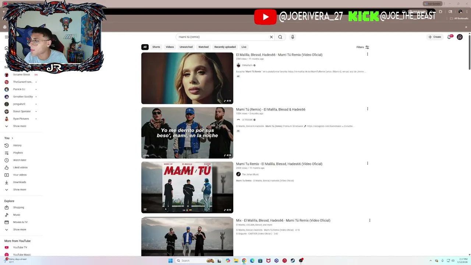
Task: Open Ryan Pictures subscription
Action: (x=21, y=119)
